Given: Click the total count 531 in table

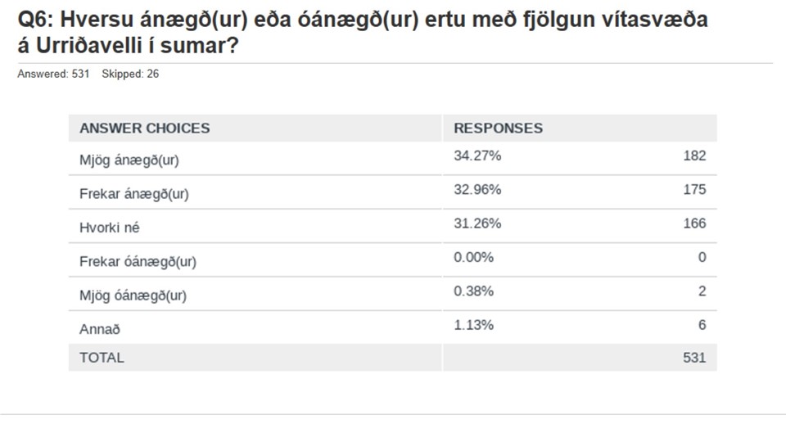Looking at the screenshot, I should coord(695,358).
